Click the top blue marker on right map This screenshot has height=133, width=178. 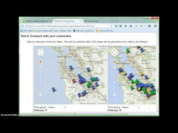(x=142, y=50)
